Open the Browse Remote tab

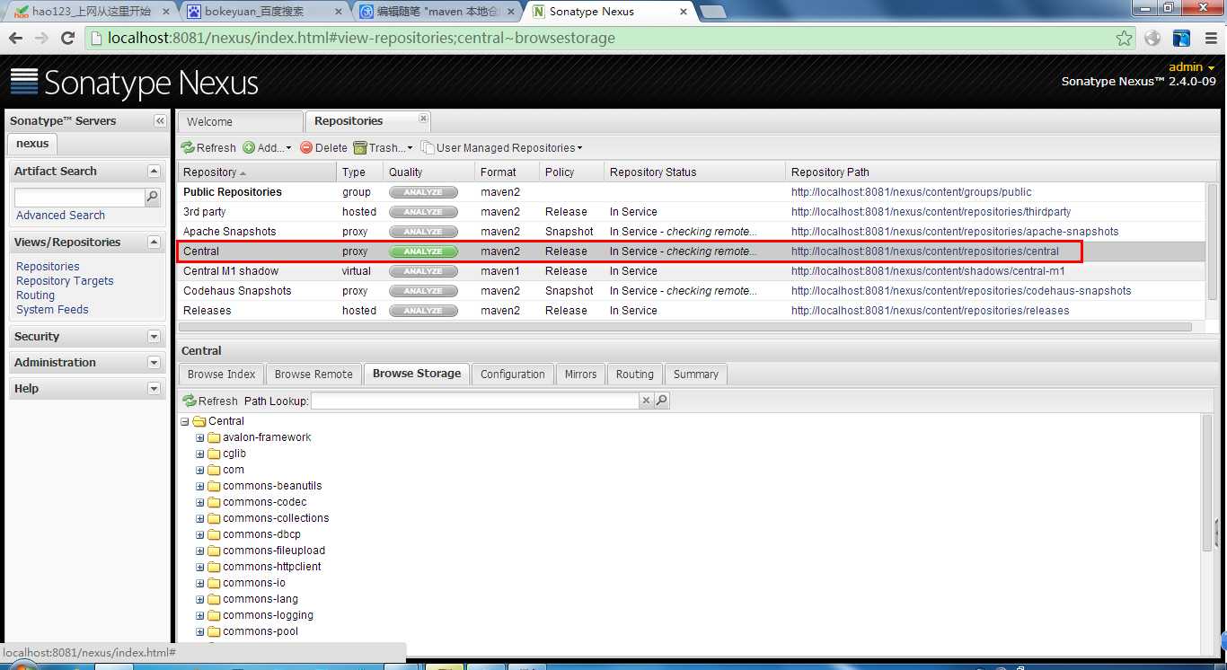click(313, 375)
